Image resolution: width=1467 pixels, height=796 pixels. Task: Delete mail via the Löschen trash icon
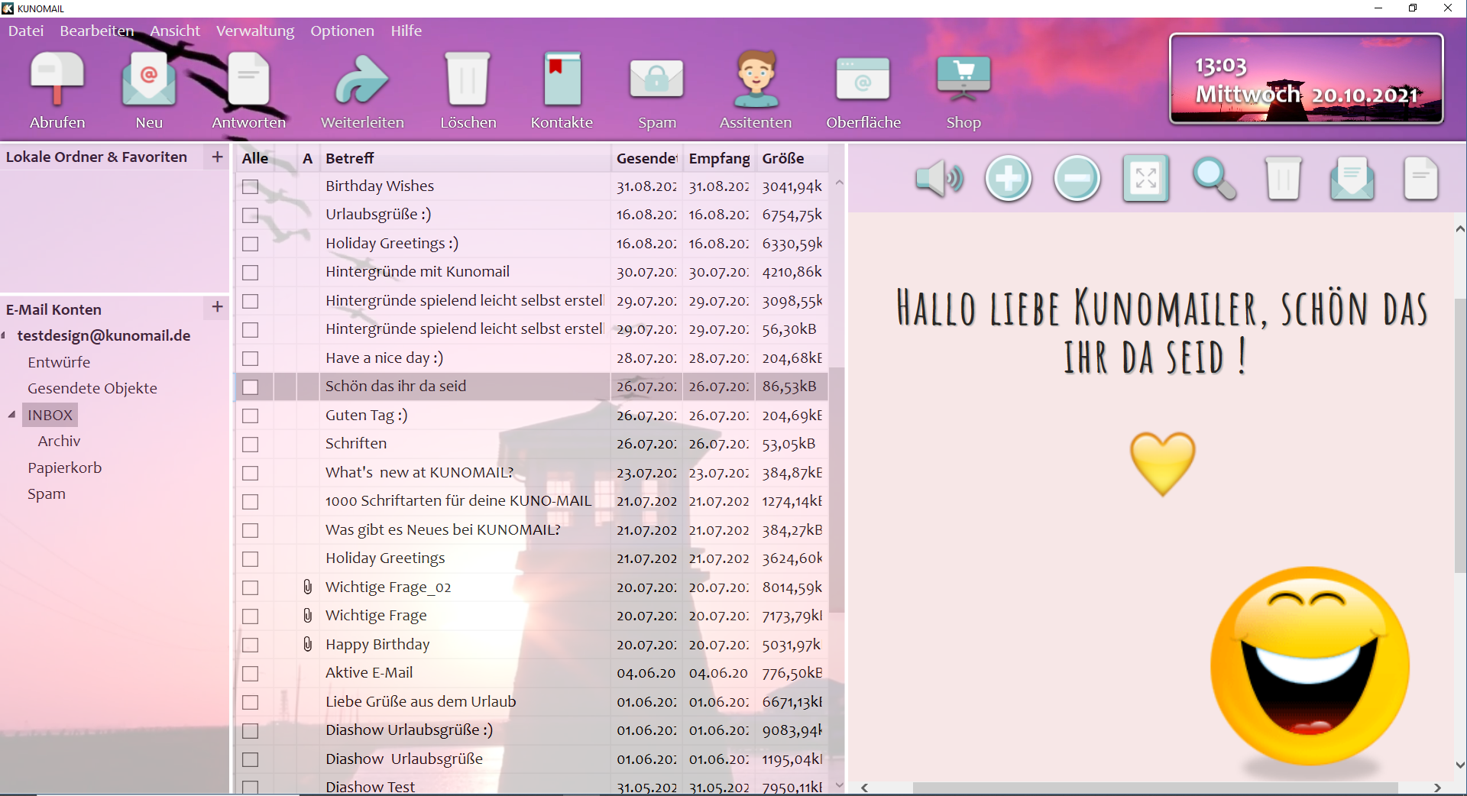coord(468,79)
